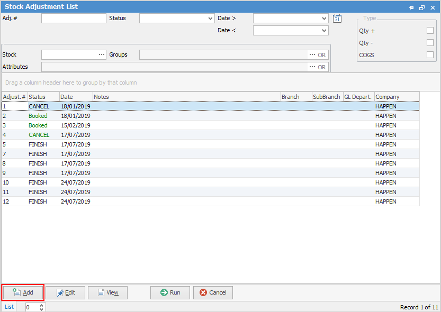Click the View button
The width and height of the screenshot is (441, 312).
pyautogui.click(x=107, y=292)
